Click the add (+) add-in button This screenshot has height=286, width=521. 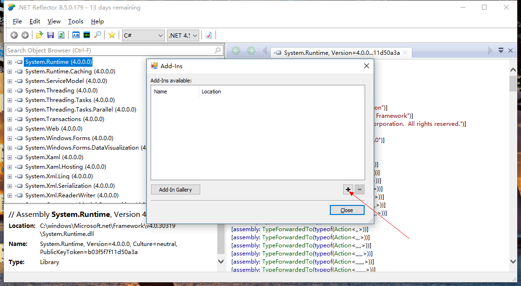click(348, 190)
